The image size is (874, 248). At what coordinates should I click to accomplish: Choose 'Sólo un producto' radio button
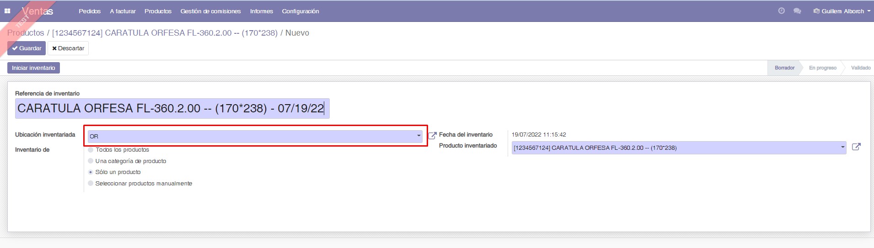pyautogui.click(x=91, y=172)
